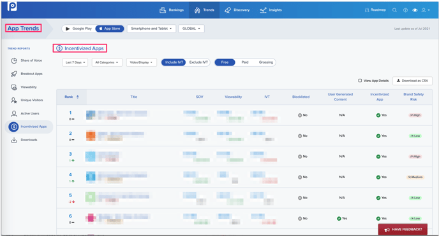The height and width of the screenshot is (236, 439).
Task: Click Medium risk badge in rank 4 row
Action: pyautogui.click(x=415, y=177)
